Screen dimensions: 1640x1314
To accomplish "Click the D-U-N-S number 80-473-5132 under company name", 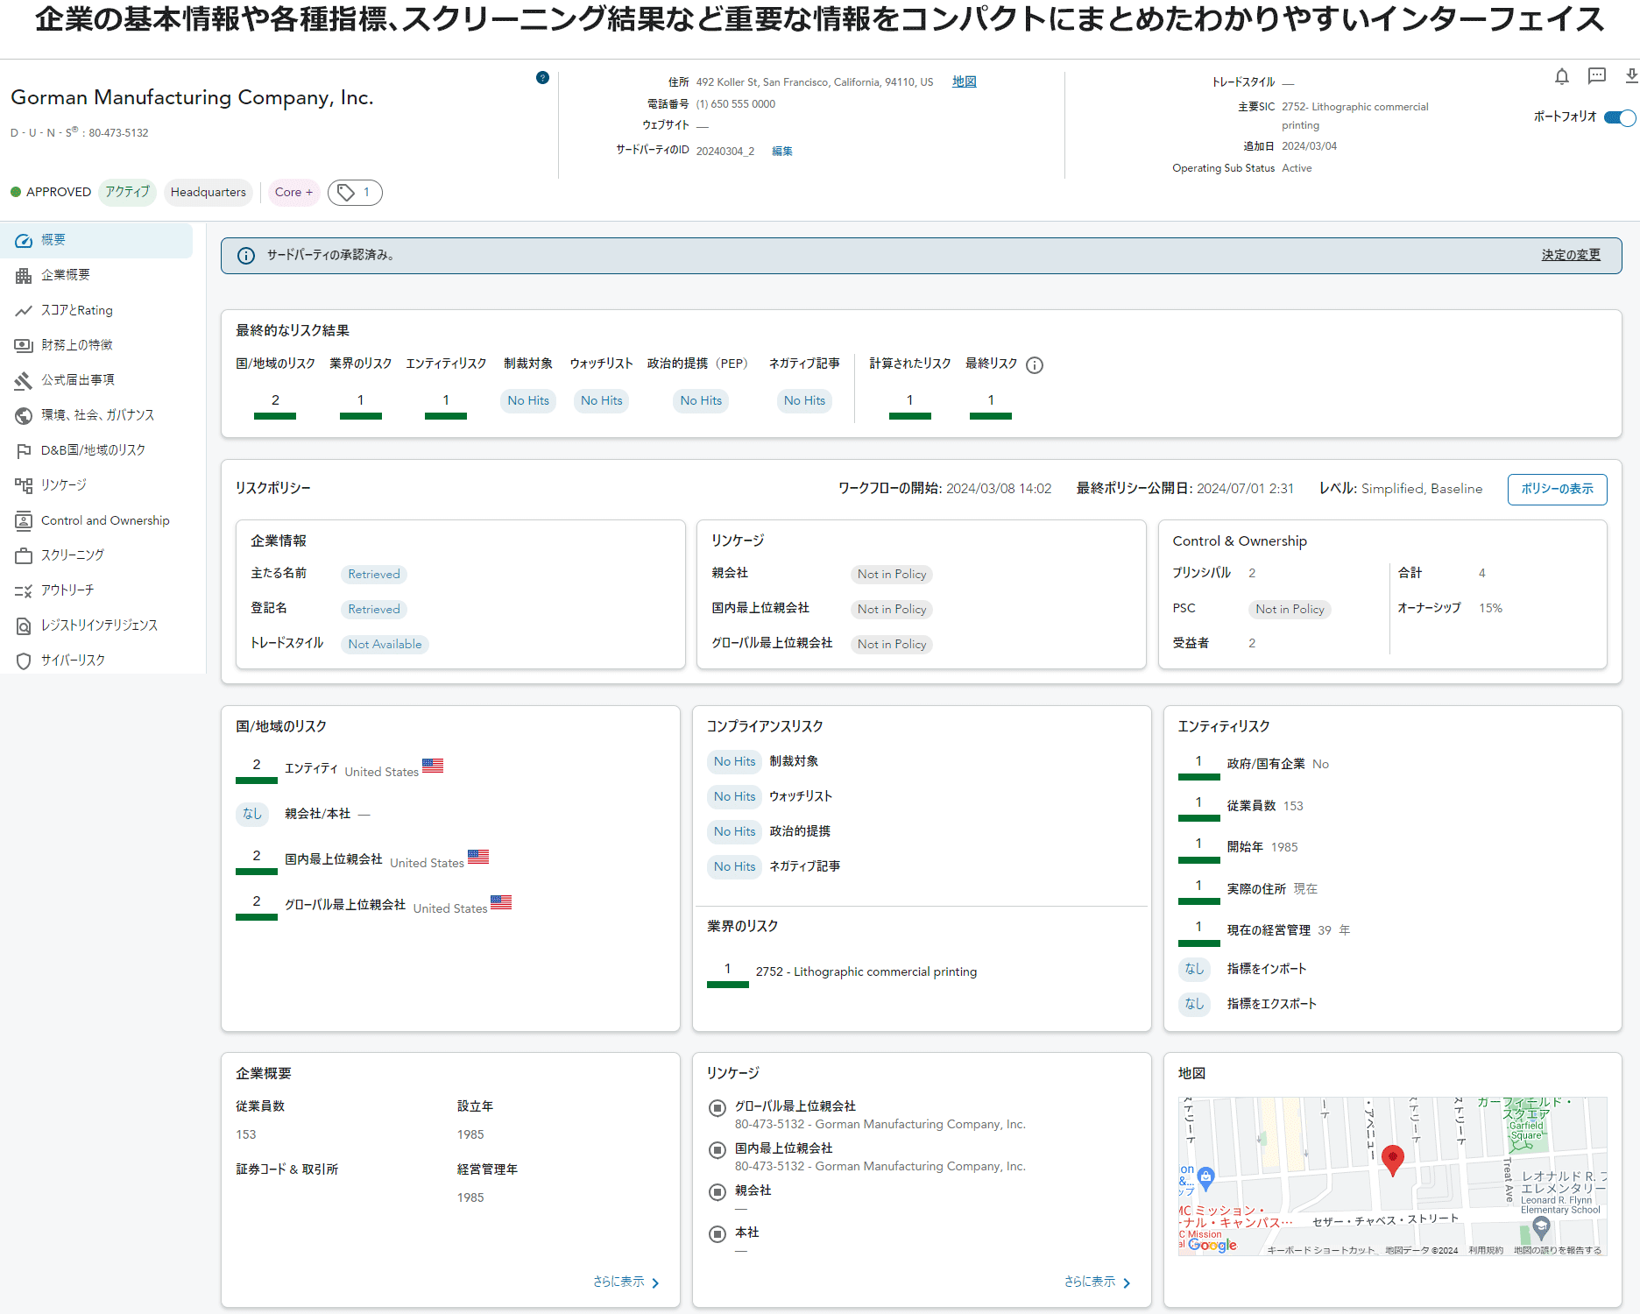I will [118, 133].
